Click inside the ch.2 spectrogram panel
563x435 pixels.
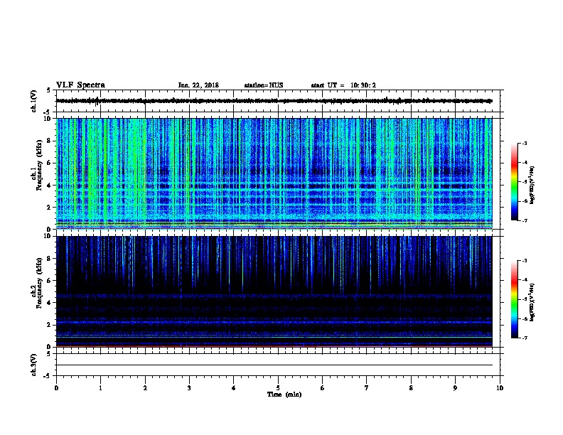coord(274,291)
